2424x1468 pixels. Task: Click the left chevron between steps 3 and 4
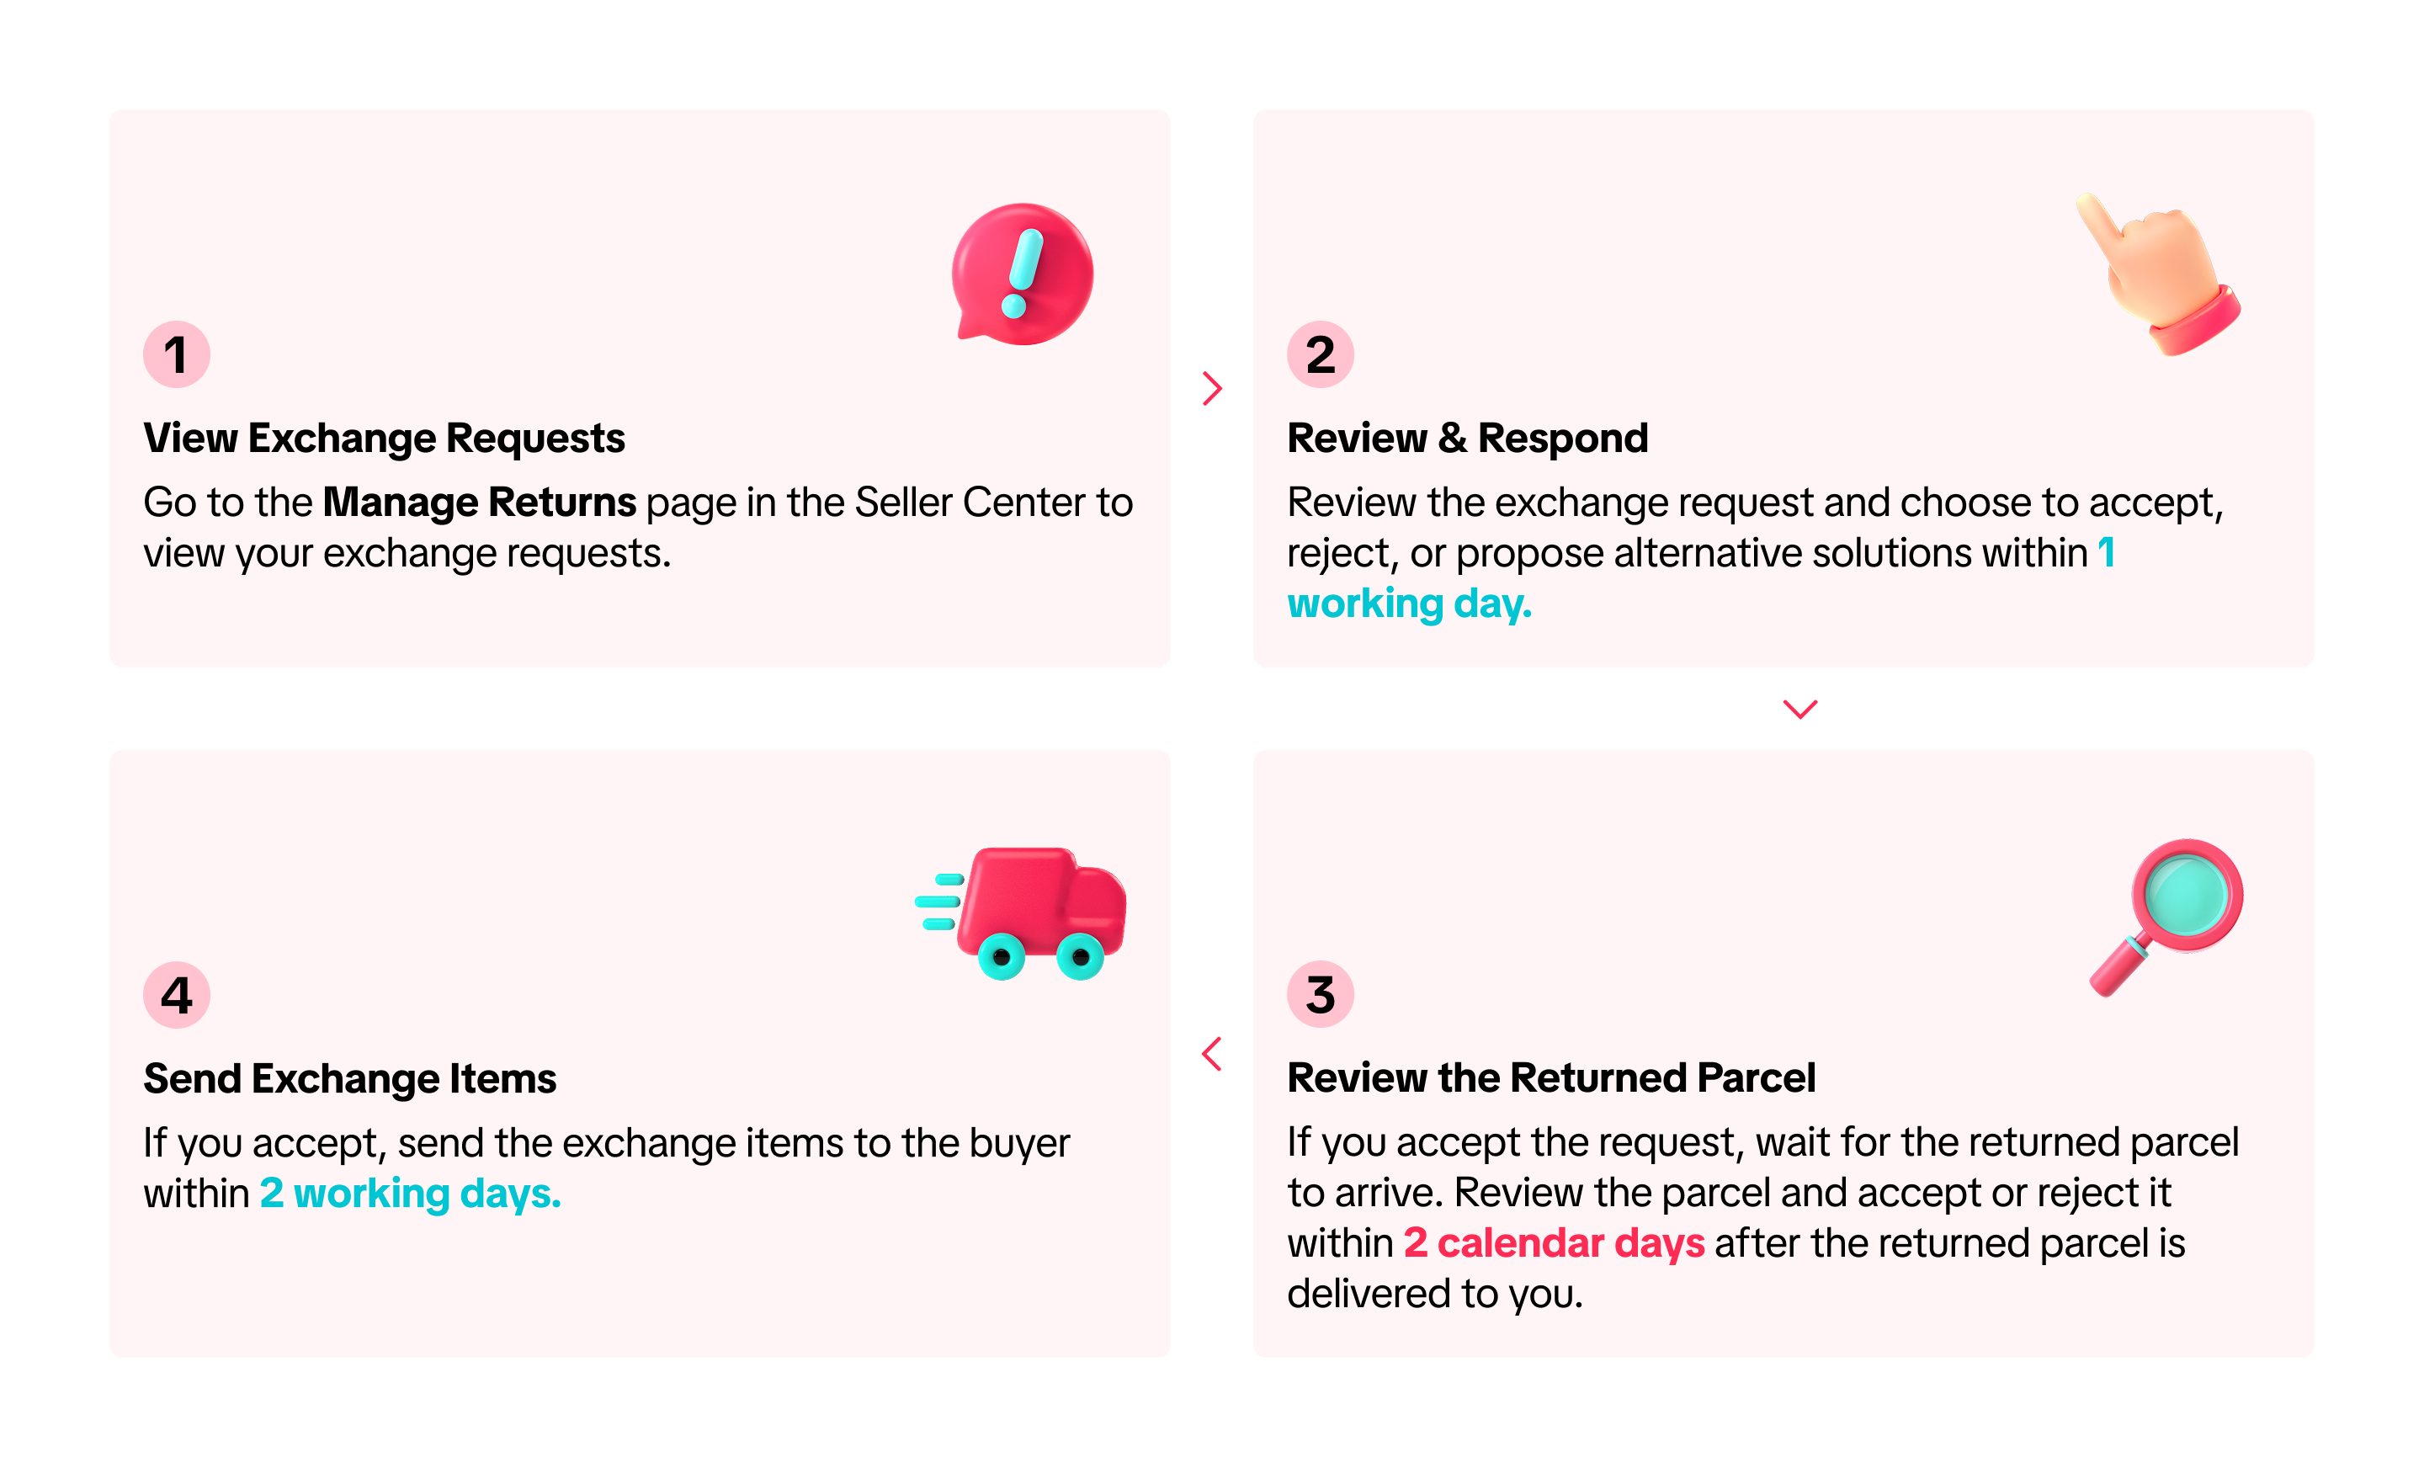tap(1212, 1054)
